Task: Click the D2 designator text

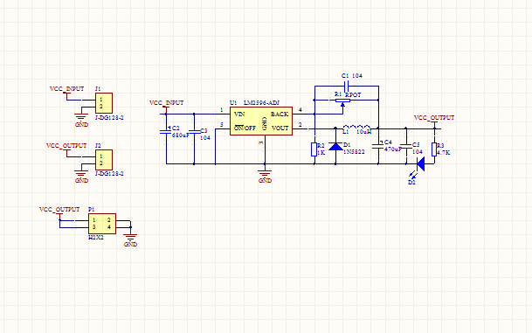Action: click(x=411, y=183)
